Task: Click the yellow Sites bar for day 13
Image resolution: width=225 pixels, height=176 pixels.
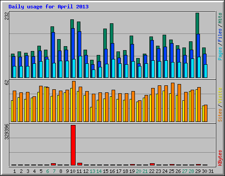Action: [x=91, y=114]
